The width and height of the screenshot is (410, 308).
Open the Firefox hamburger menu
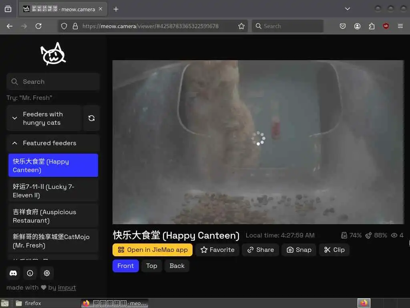point(400,26)
